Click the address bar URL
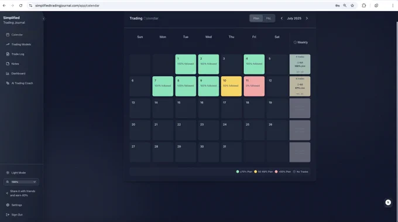 coord(67,5)
